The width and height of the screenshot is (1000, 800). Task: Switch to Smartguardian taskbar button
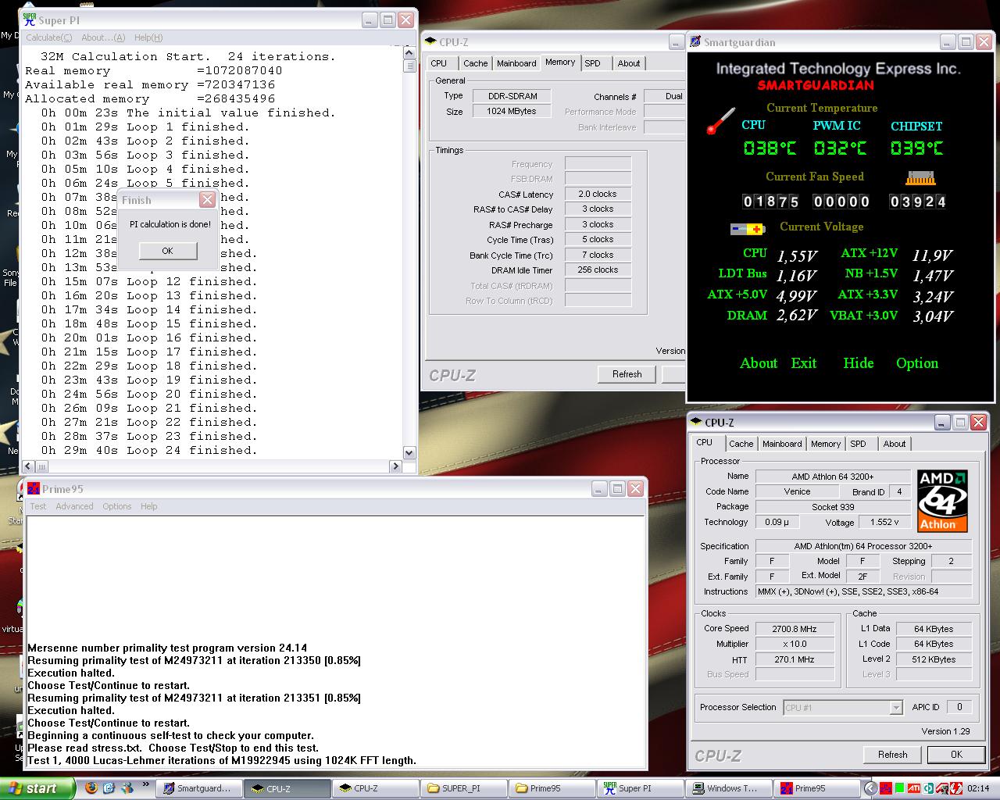(199, 788)
